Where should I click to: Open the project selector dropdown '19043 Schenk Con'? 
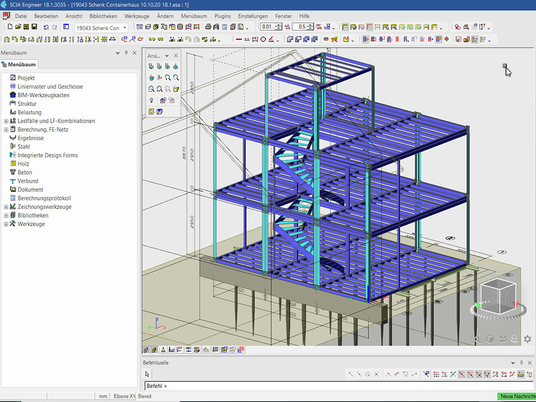click(x=101, y=27)
